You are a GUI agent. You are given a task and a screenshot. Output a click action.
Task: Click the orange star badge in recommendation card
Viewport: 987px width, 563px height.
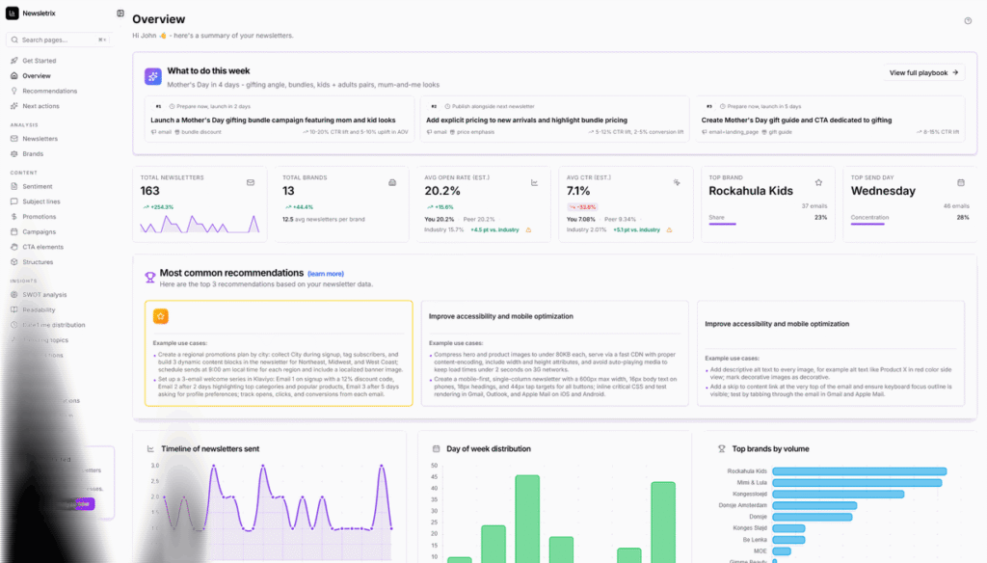pyautogui.click(x=161, y=316)
